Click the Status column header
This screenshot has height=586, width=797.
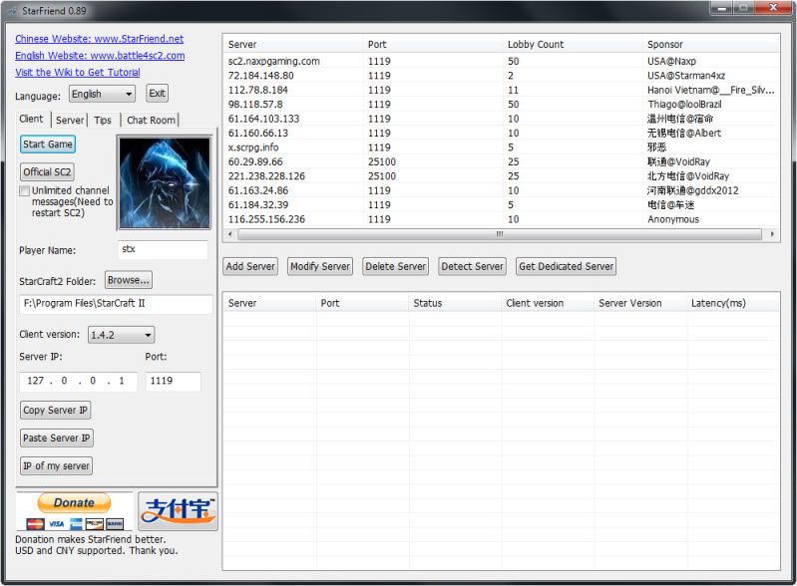click(x=455, y=303)
